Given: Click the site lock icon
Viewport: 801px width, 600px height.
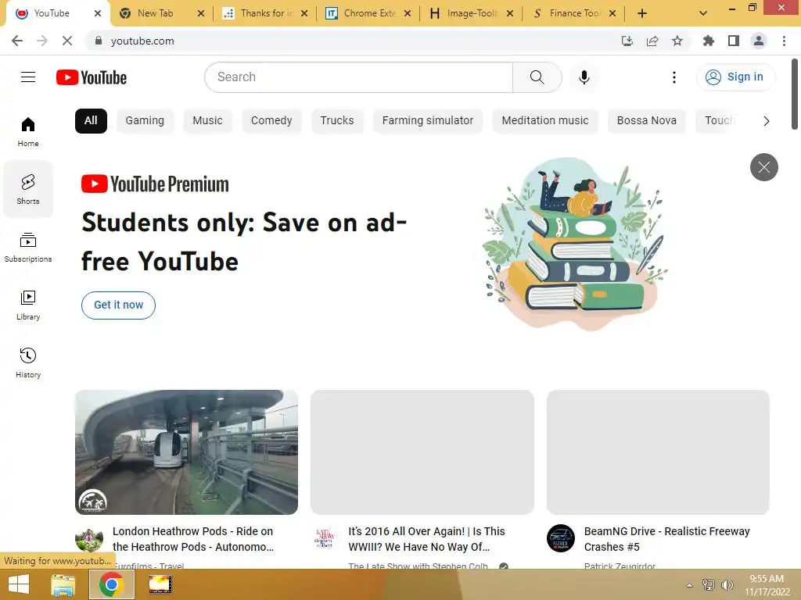Looking at the screenshot, I should [99, 41].
